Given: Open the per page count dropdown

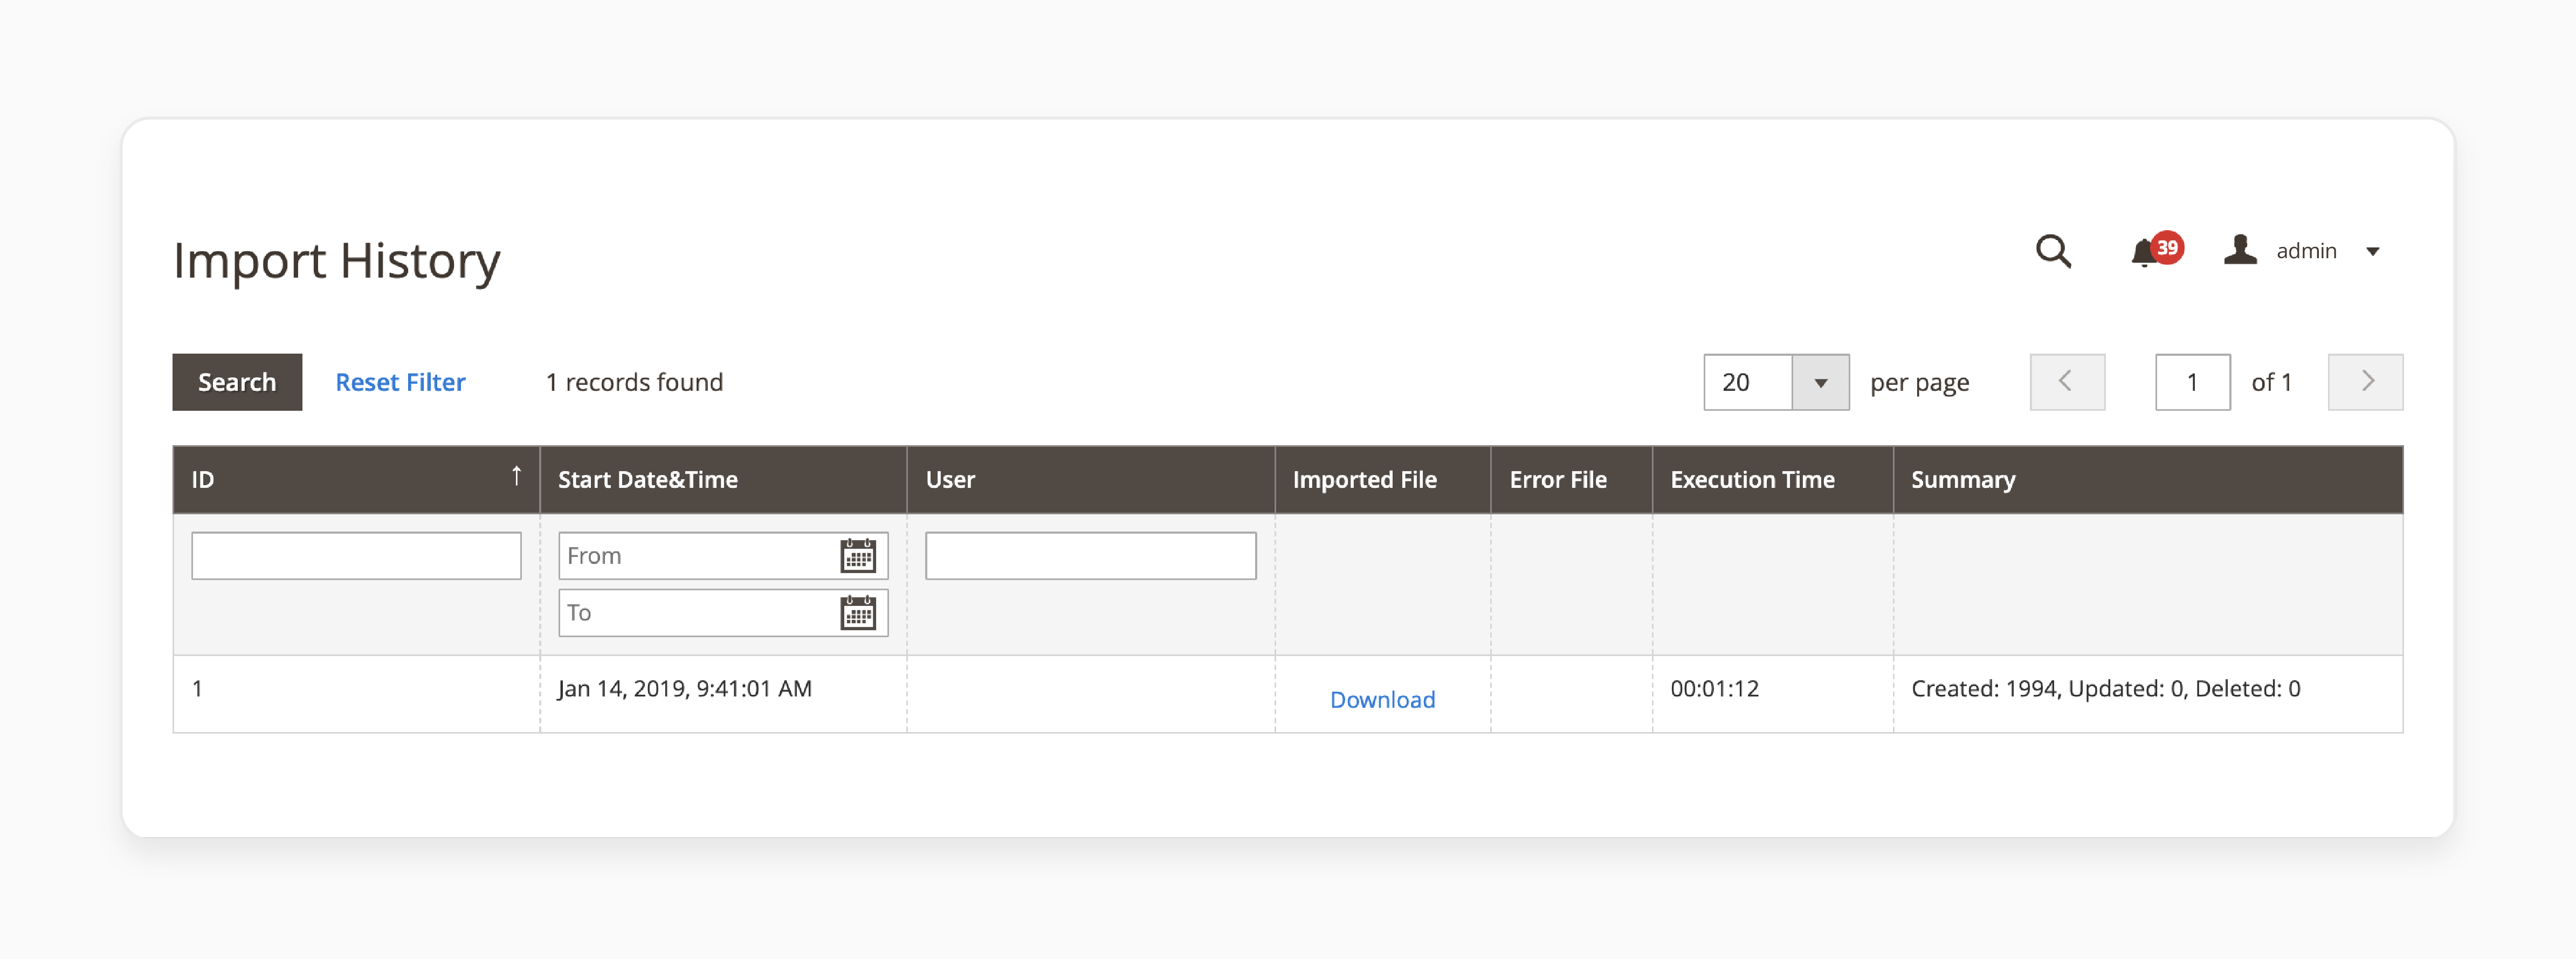Looking at the screenshot, I should pos(1820,382).
